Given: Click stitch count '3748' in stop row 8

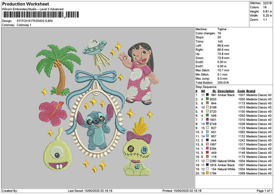Looking at the screenshot, I should [x=213, y=124].
